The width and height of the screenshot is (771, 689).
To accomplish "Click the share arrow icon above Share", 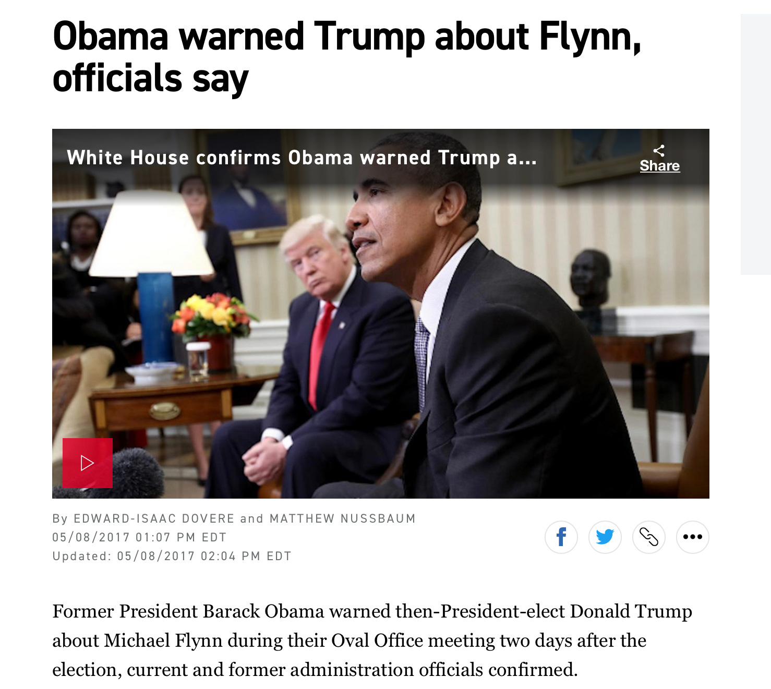I will coord(659,151).
